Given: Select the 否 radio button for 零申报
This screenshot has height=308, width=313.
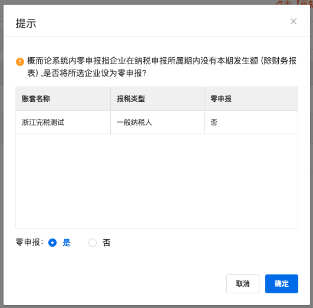Looking at the screenshot, I should pos(93,243).
